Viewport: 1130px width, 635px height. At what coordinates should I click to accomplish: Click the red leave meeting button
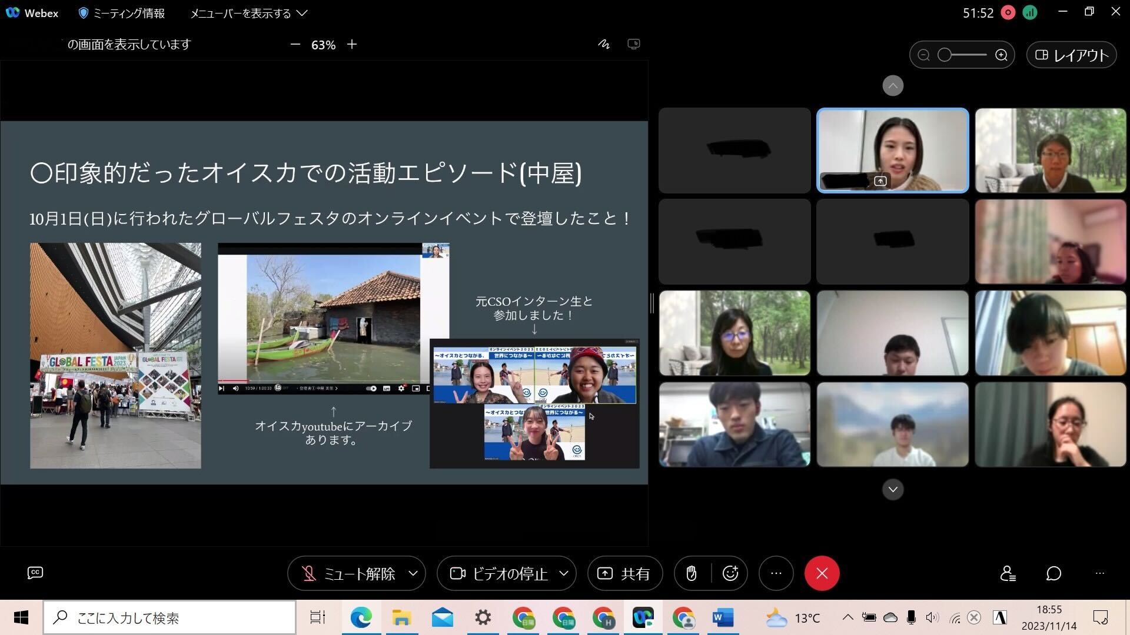click(822, 573)
